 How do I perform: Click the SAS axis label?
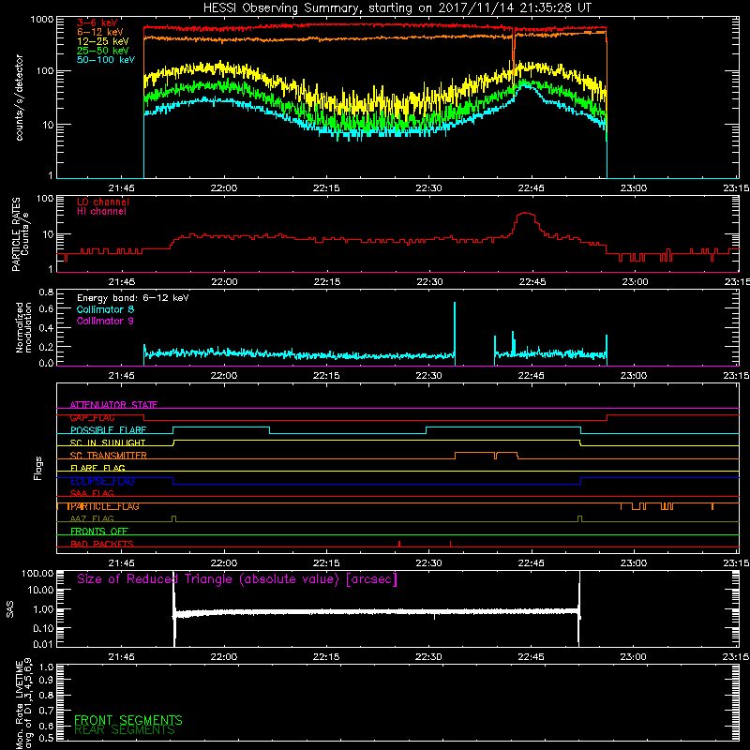tap(9, 608)
